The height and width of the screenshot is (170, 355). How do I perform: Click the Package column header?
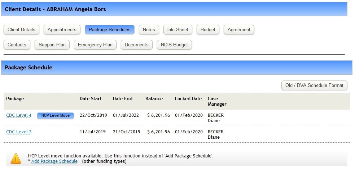click(x=15, y=98)
